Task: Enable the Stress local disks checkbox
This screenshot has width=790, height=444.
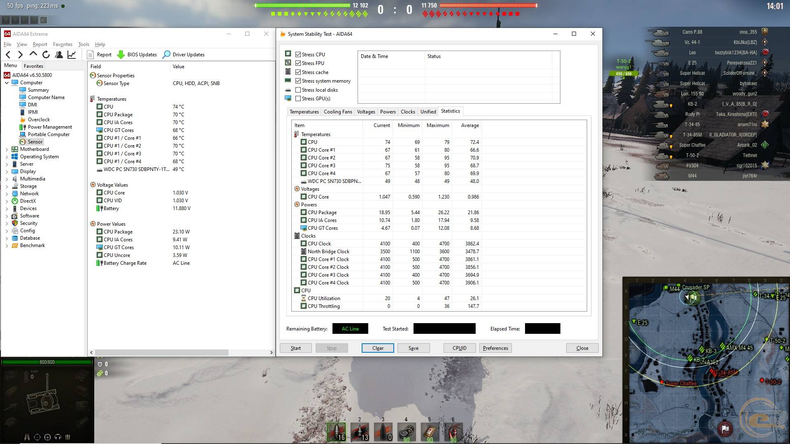Action: pos(298,90)
